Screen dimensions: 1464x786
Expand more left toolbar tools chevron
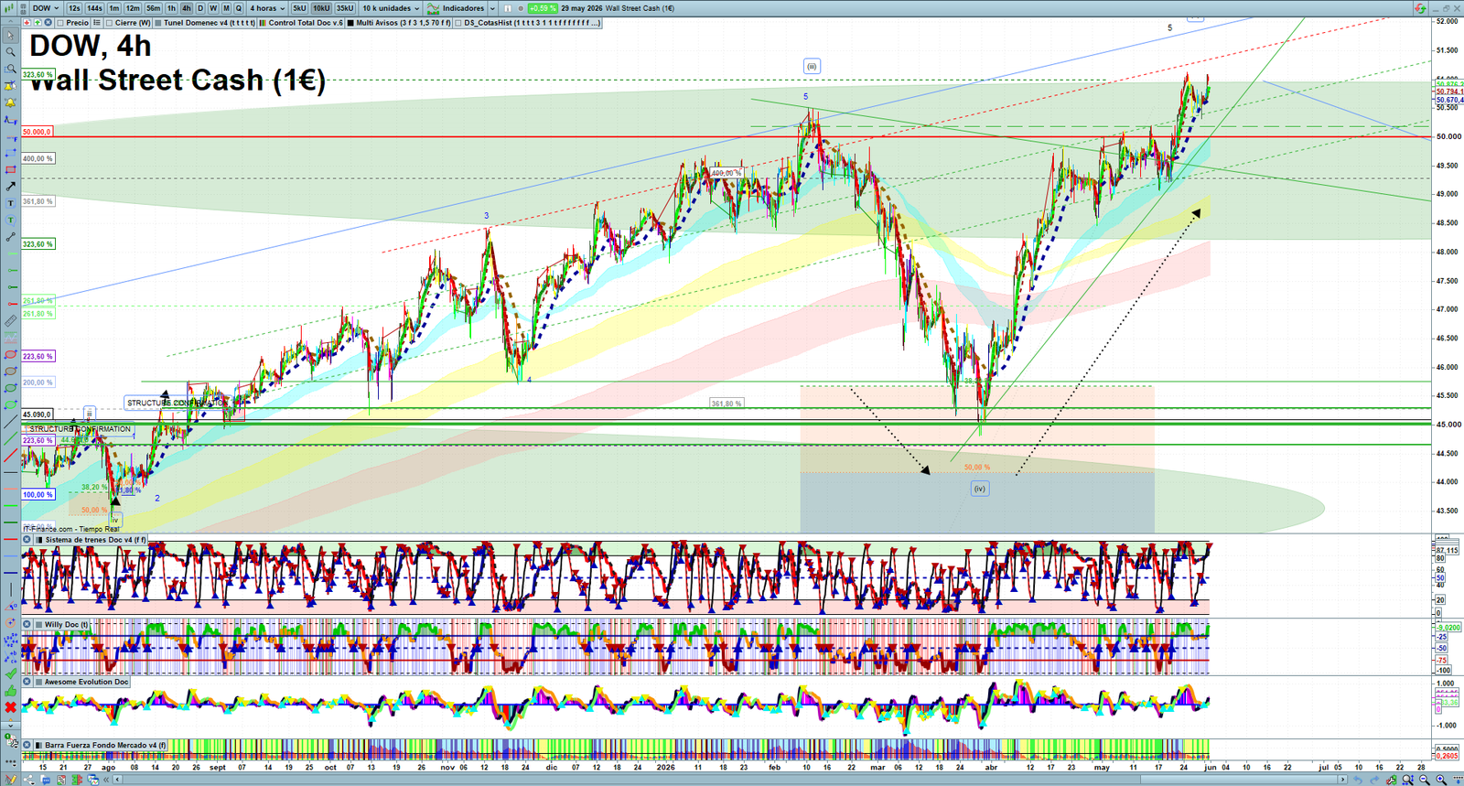click(x=11, y=725)
